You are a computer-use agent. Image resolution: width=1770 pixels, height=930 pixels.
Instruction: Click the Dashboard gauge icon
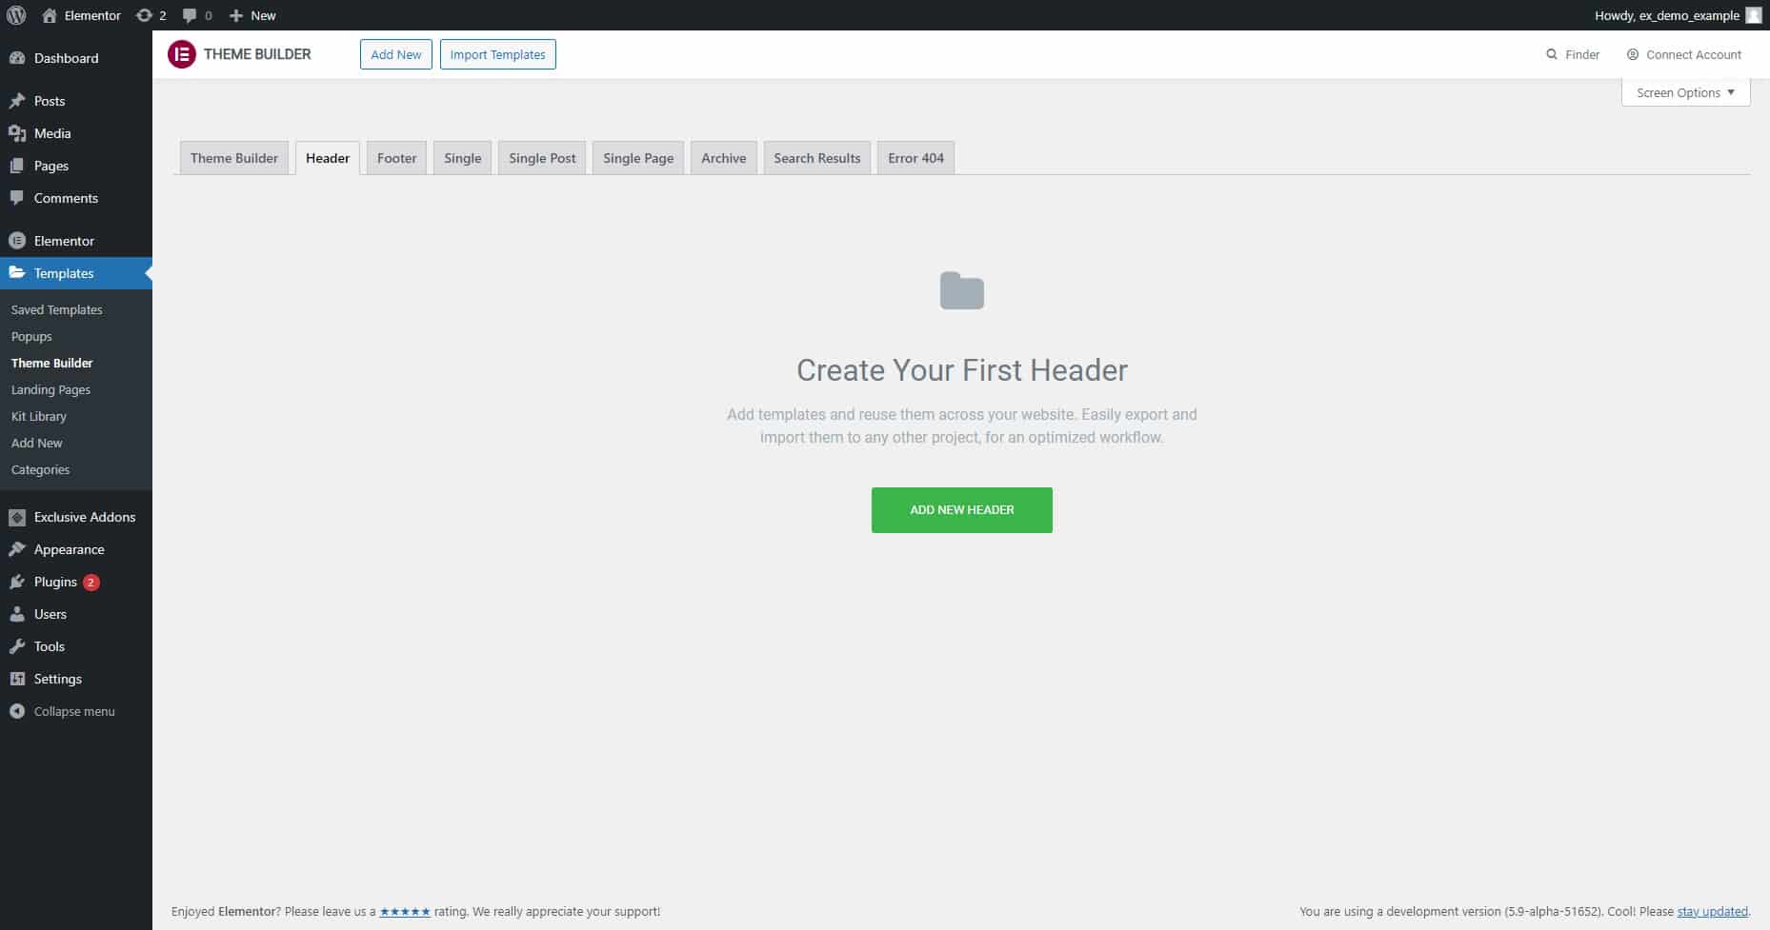[x=17, y=58]
